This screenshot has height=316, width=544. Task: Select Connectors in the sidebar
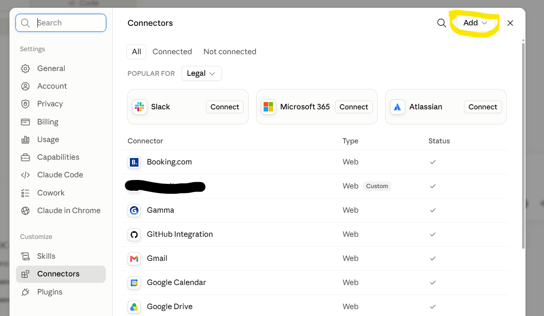point(61,274)
